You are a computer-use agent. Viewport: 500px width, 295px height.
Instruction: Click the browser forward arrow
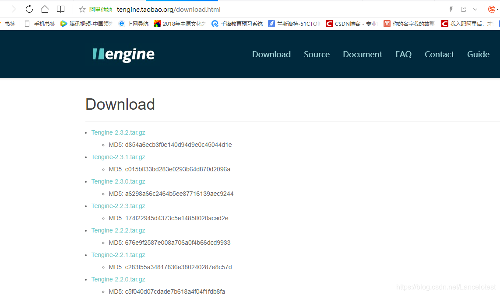(14, 9)
